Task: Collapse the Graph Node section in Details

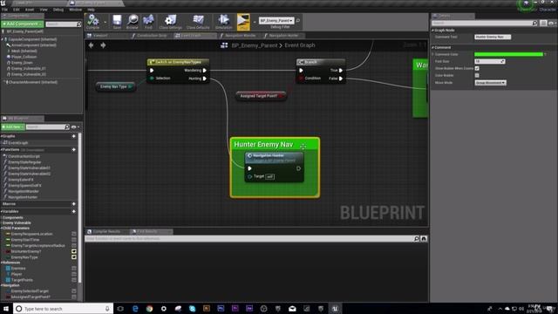Action: pyautogui.click(x=433, y=31)
